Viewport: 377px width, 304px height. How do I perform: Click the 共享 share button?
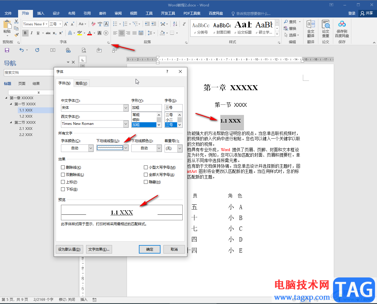[367, 13]
